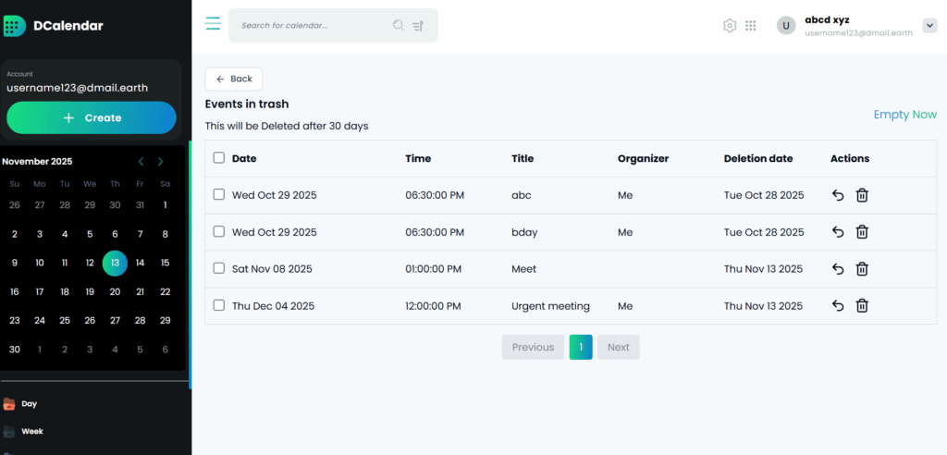
Task: Open the apps grid icon
Action: click(x=751, y=26)
